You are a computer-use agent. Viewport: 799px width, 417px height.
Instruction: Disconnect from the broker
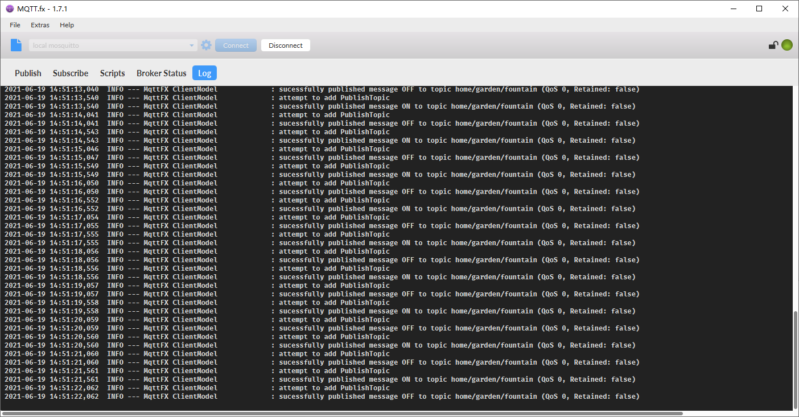click(x=286, y=46)
